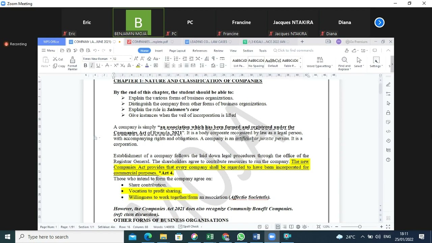Toggle Underline formatting
Viewport: 432px width, 243px height.
(98, 65)
